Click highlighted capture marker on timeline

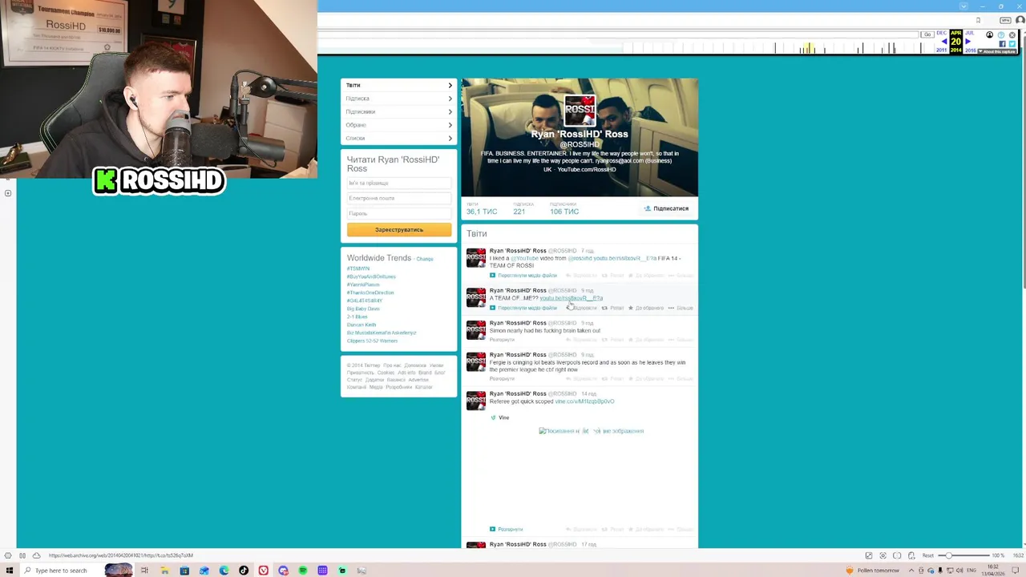tap(809, 49)
